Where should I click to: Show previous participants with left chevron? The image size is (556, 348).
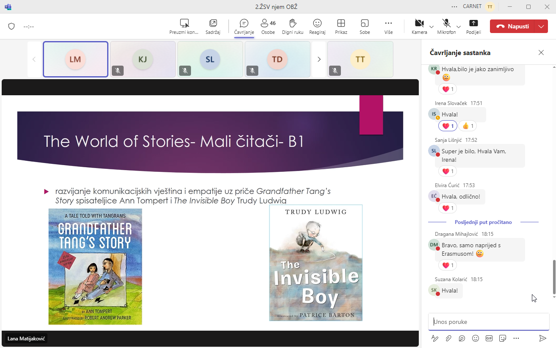click(x=34, y=59)
